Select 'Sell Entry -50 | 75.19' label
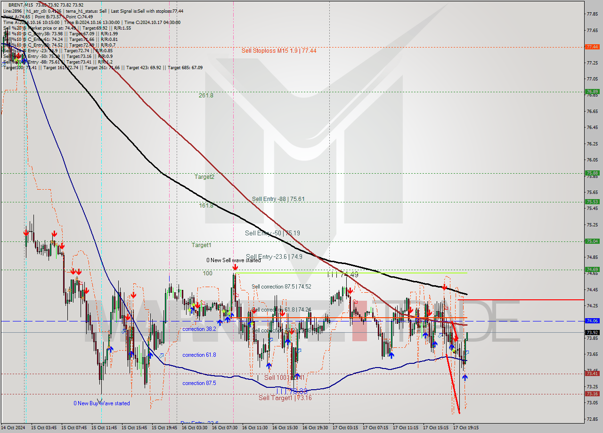The image size is (603, 433). pos(272,233)
